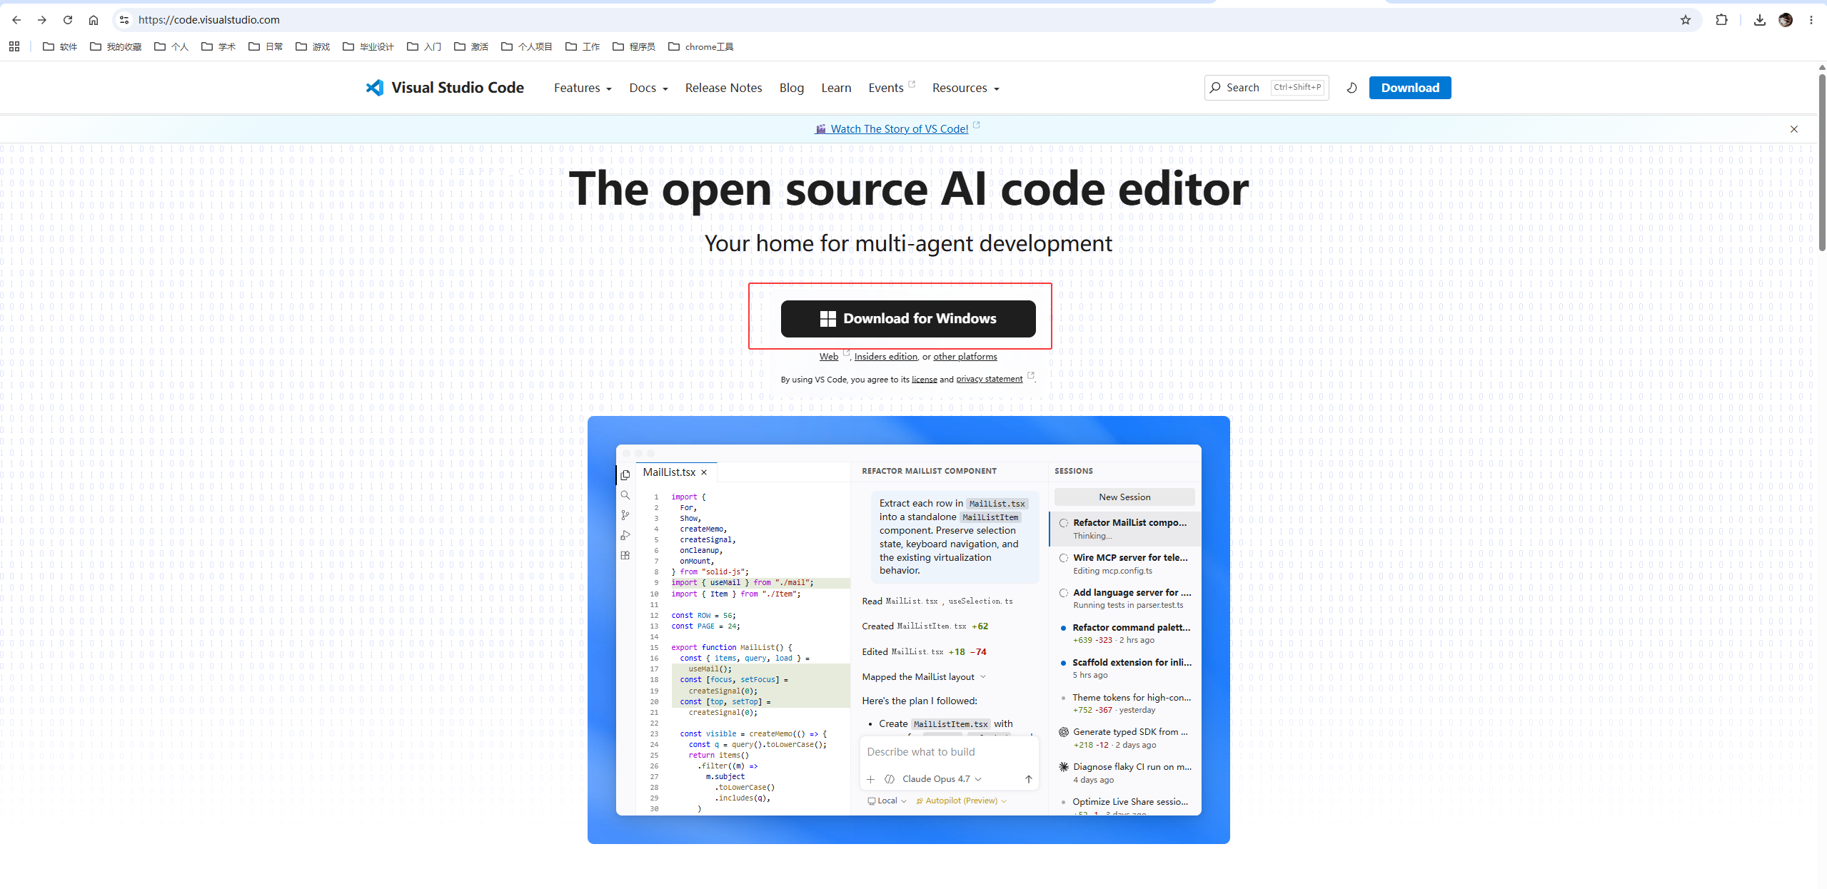Viewport: 1827px width, 889px height.
Task: Open Chrome three-dot menu
Action: pyautogui.click(x=1811, y=20)
